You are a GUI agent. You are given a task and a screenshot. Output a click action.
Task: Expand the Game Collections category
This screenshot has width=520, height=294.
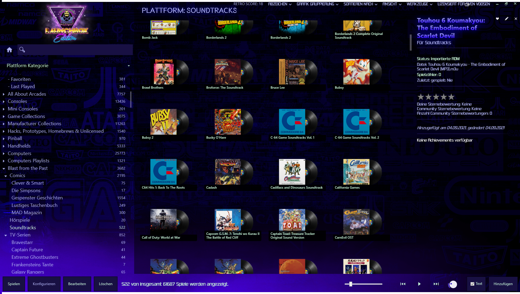(3, 117)
